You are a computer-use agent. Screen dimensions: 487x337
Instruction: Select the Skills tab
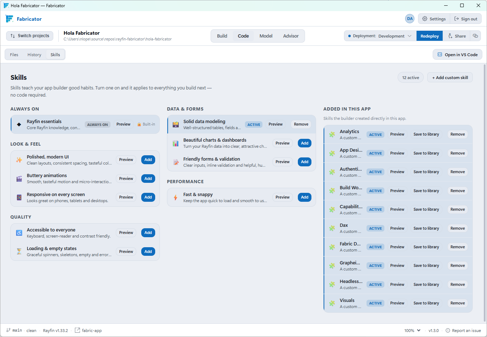(x=55, y=55)
